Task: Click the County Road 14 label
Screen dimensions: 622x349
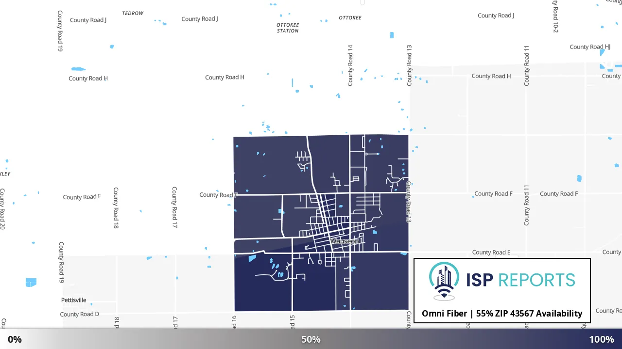Action: coord(350,65)
